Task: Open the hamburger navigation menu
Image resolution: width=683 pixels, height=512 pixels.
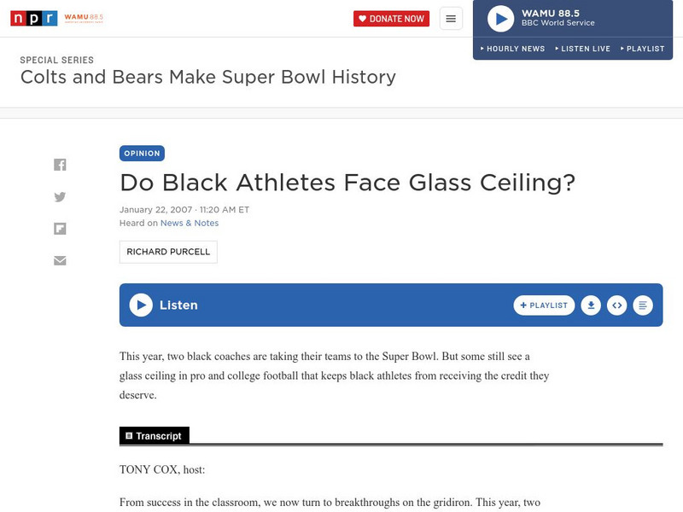Action: [x=451, y=19]
